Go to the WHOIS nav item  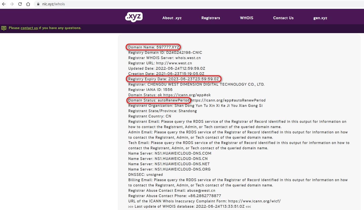tap(247, 18)
